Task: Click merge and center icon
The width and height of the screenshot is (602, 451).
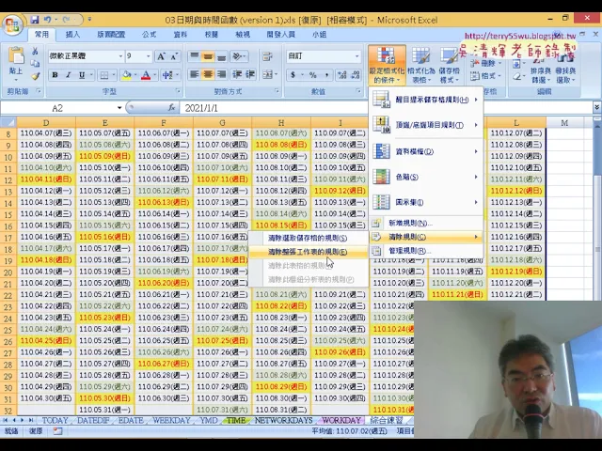Action: tap(267, 74)
